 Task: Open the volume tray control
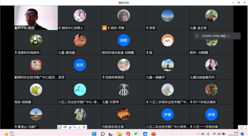tap(219, 134)
